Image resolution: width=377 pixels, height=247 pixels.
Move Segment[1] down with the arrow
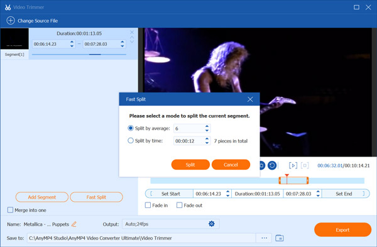pos(132,41)
